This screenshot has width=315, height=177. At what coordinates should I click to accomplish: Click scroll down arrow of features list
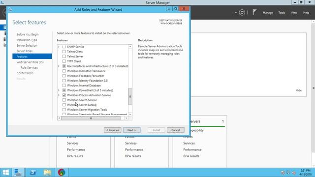click(130, 114)
